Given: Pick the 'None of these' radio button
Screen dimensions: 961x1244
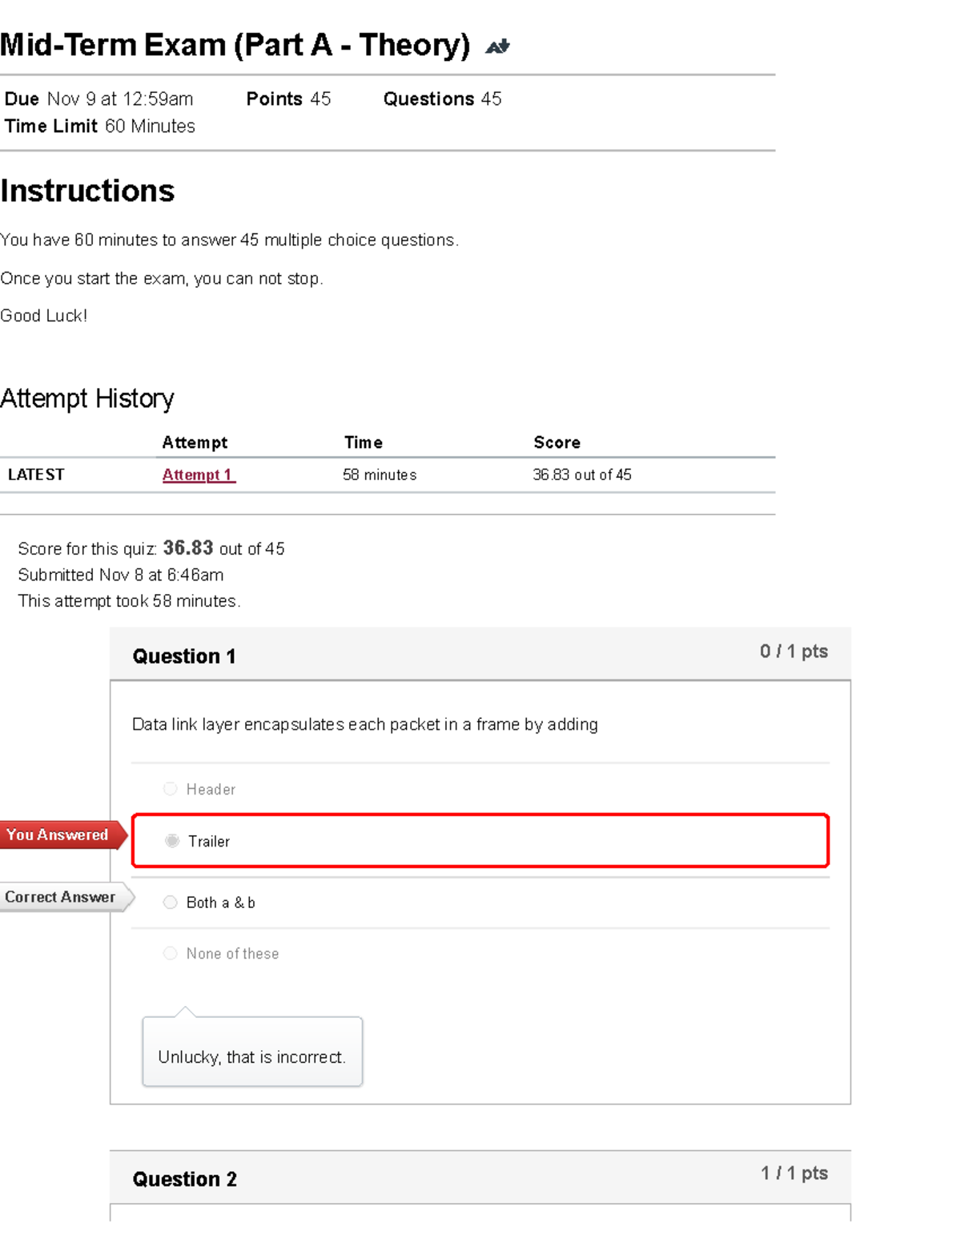Looking at the screenshot, I should [x=170, y=953].
